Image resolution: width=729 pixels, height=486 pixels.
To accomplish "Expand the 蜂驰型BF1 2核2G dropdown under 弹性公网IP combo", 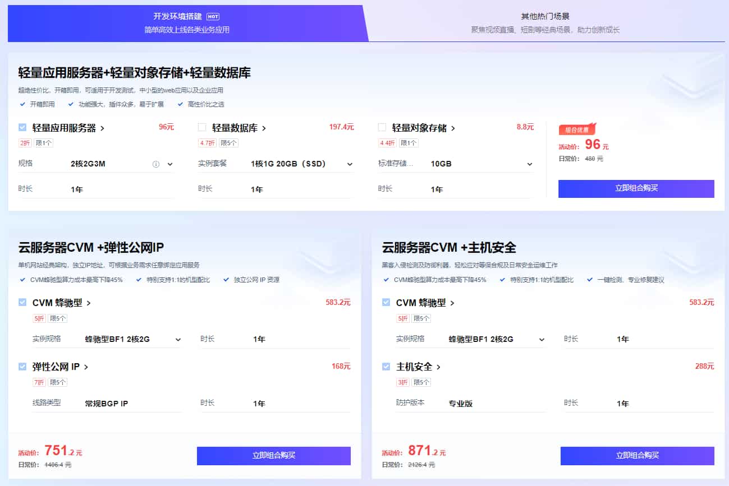I will [x=178, y=339].
